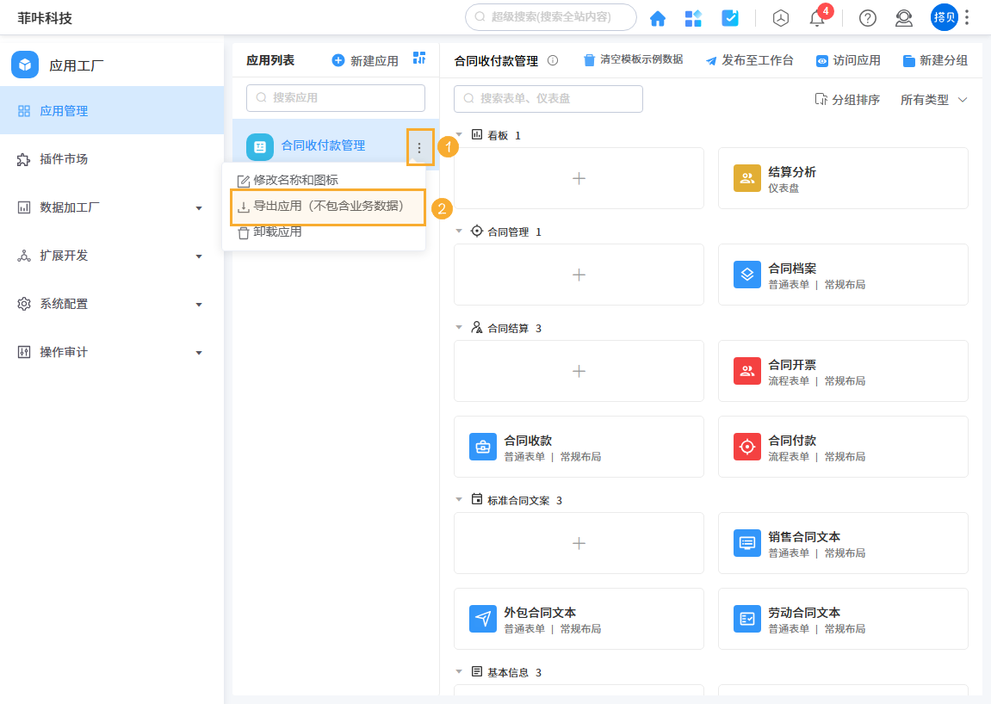
Task: Collapse the 合同结算 group
Action: coord(460,327)
